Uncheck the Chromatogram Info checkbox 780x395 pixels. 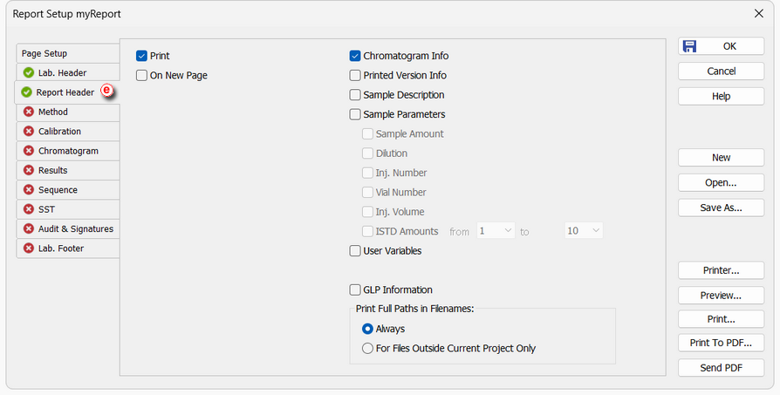[x=355, y=56]
